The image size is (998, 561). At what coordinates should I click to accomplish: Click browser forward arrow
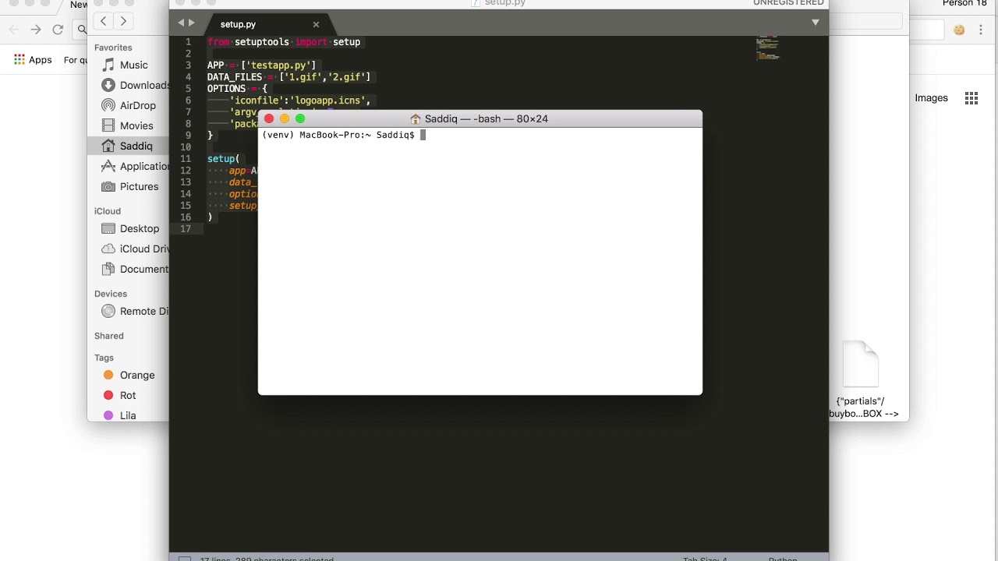click(36, 30)
